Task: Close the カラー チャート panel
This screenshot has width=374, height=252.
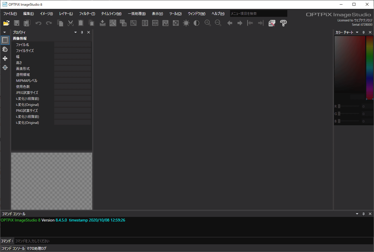Action: 370,33
